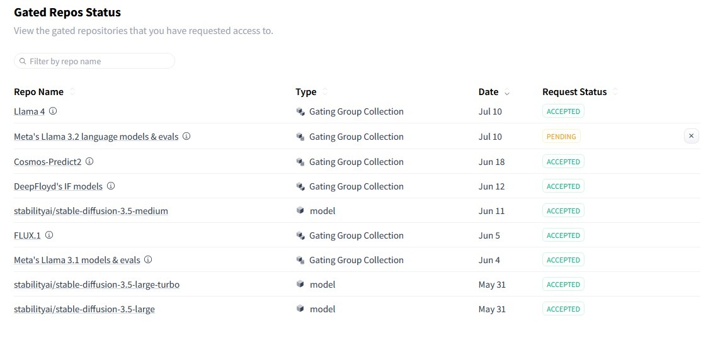Open the stabilityai/stable-diffusion-3.5-large model link
Image resolution: width=725 pixels, height=350 pixels.
84,309
